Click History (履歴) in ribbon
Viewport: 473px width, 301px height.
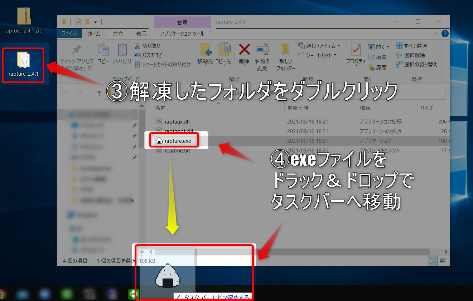(377, 67)
